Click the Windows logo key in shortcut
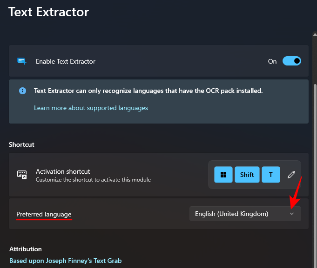Screen dimensions: 317x268 223,175
